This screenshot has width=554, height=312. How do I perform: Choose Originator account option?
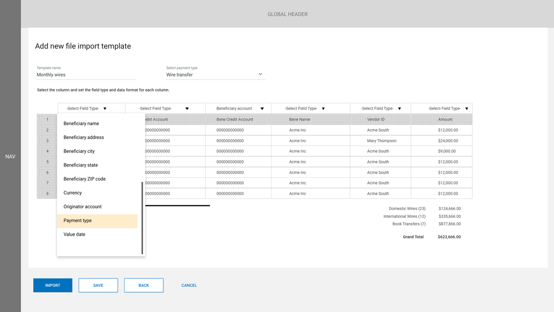(x=97, y=207)
